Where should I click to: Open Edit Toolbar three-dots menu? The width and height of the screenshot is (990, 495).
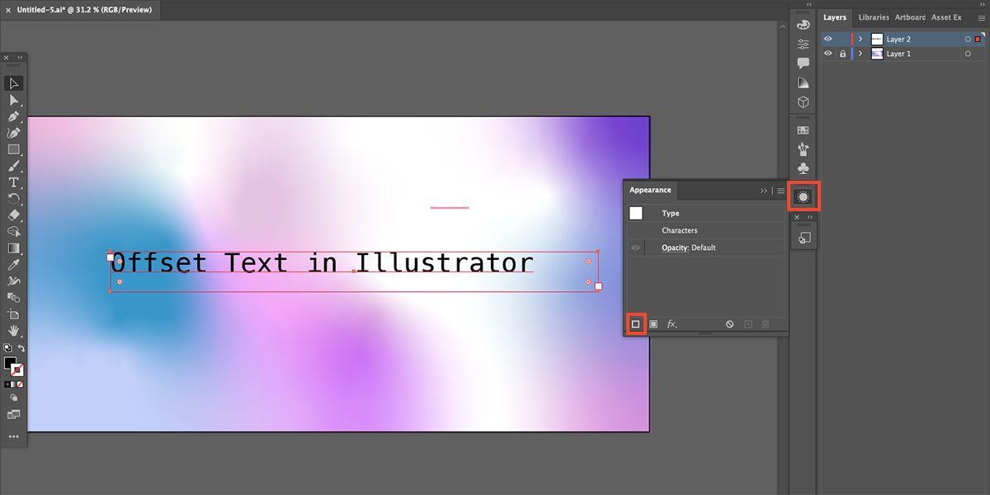pyautogui.click(x=14, y=436)
